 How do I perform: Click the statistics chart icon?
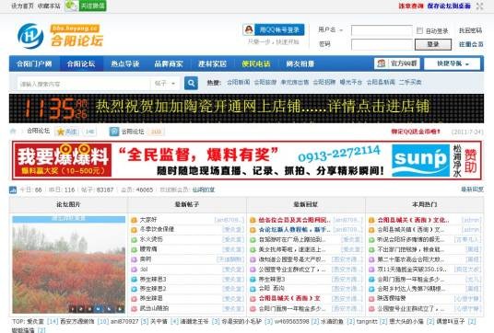click(x=13, y=189)
